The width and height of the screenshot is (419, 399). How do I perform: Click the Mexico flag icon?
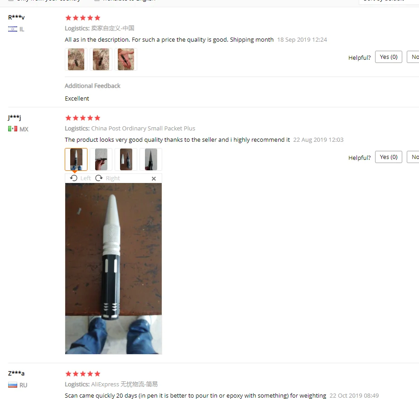click(x=13, y=129)
